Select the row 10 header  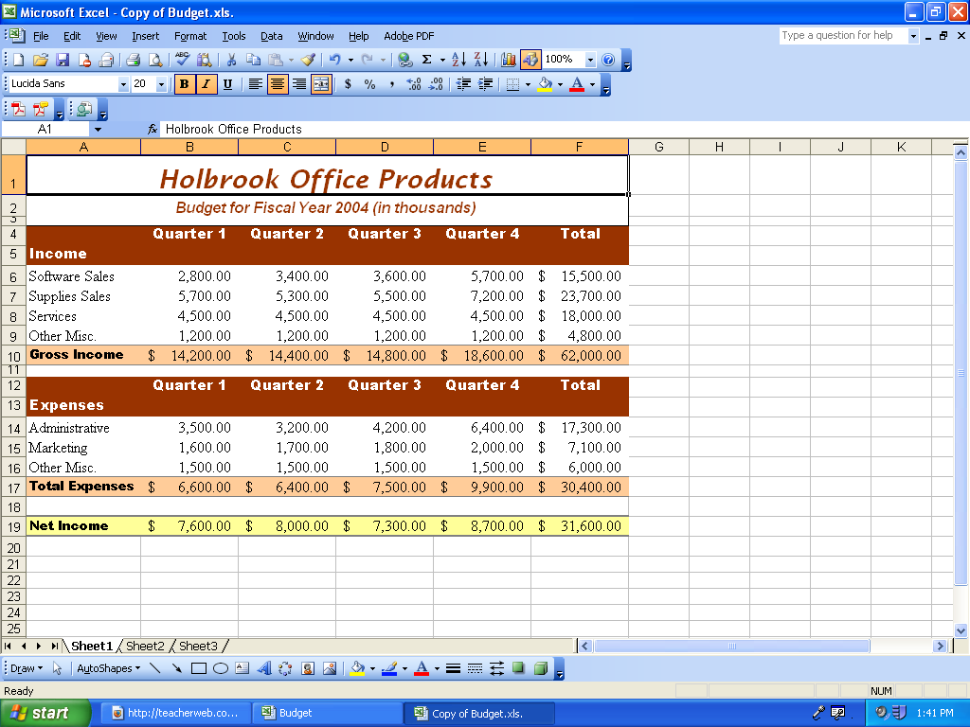[x=13, y=356]
